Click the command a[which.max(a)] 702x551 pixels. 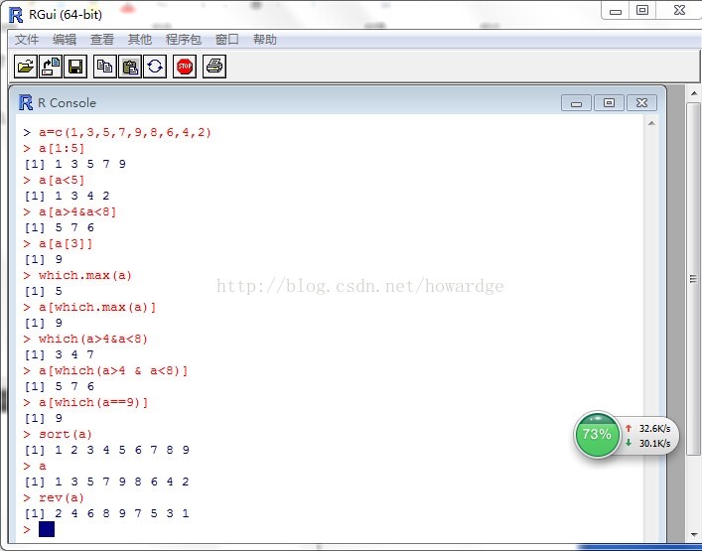pyautogui.click(x=97, y=307)
